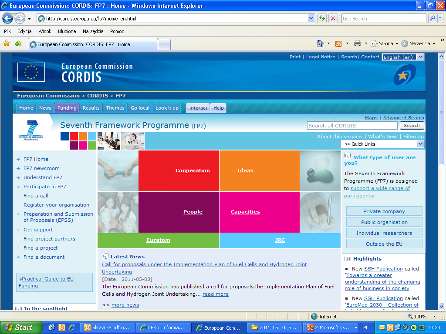Collapse 'What type of user' section icon
The width and height of the screenshot is (446, 334).
click(x=347, y=156)
